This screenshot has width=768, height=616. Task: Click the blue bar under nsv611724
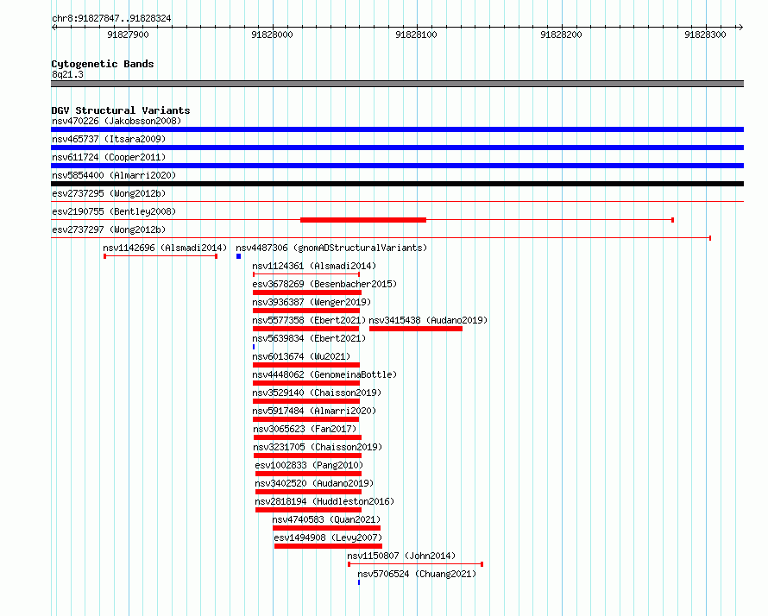397,166
